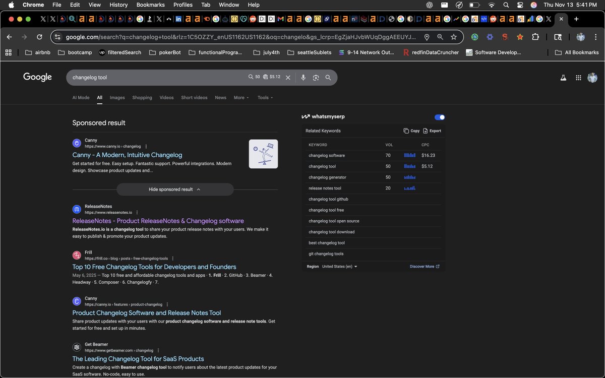Open more options for Frill result
605x378 pixels.
173,259
